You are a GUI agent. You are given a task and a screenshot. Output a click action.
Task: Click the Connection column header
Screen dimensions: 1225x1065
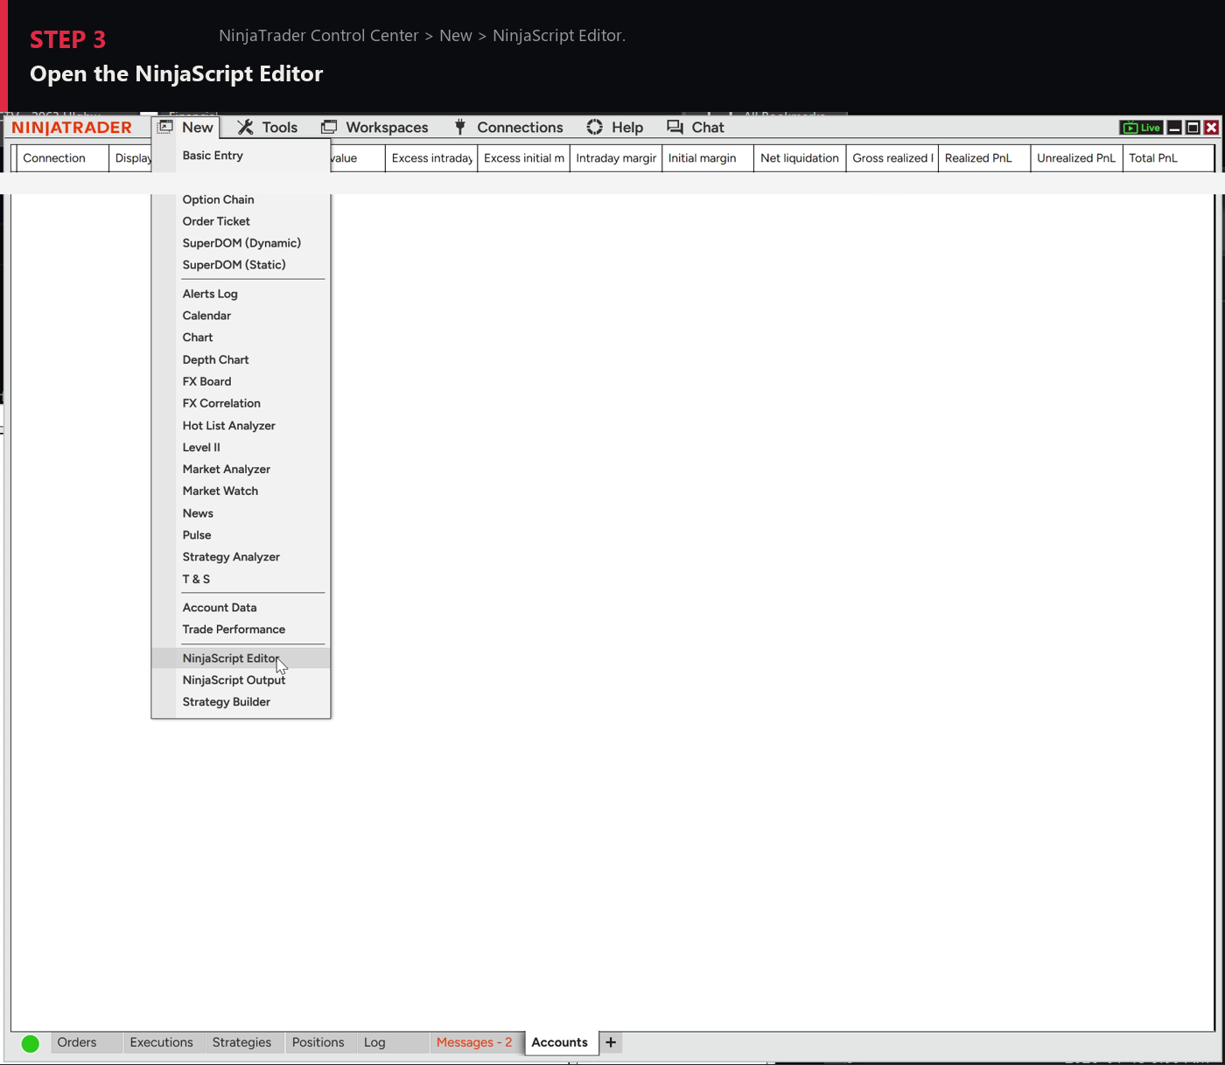pyautogui.click(x=63, y=158)
